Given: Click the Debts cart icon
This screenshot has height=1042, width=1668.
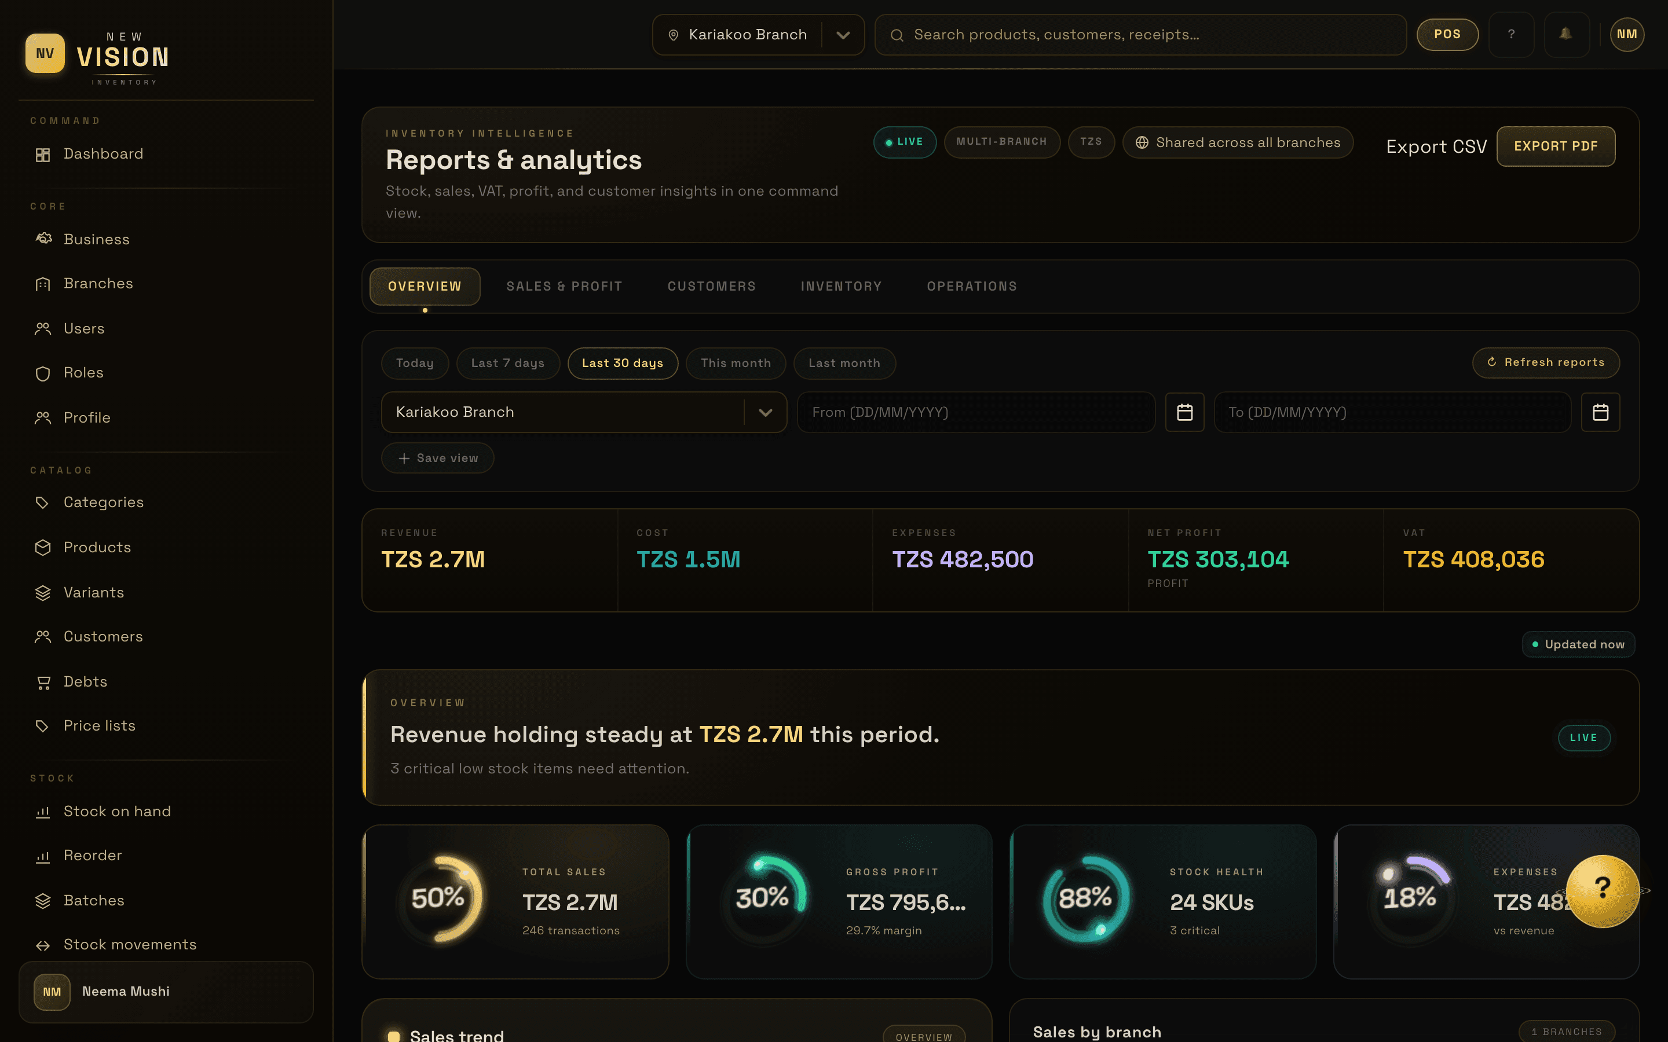Looking at the screenshot, I should 43,683.
